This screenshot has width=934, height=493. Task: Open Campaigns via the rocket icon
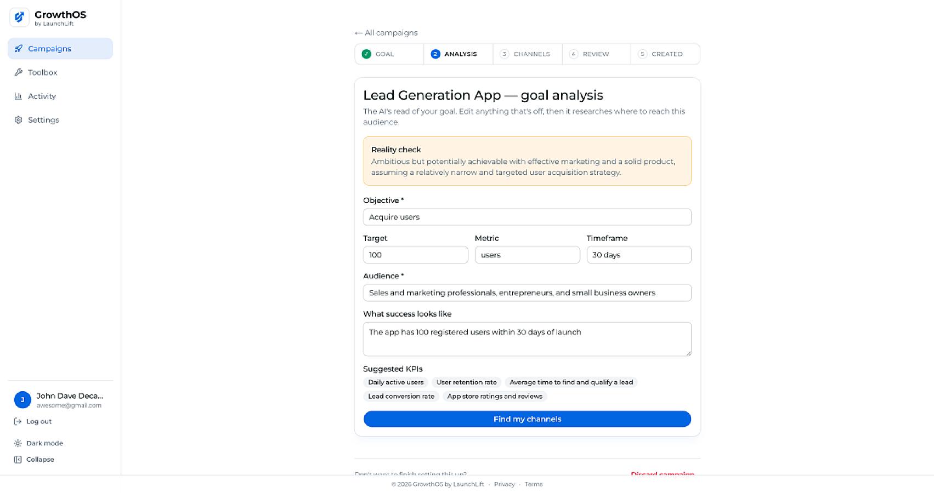click(x=18, y=49)
